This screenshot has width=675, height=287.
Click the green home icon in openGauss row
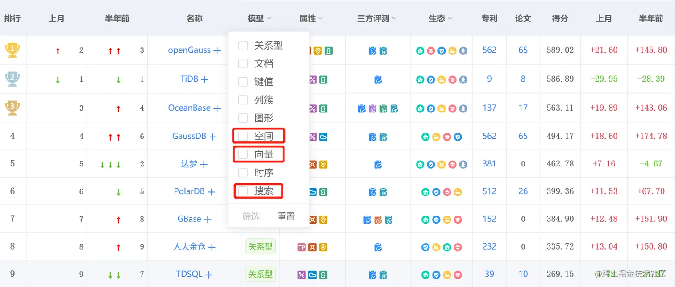pos(420,51)
